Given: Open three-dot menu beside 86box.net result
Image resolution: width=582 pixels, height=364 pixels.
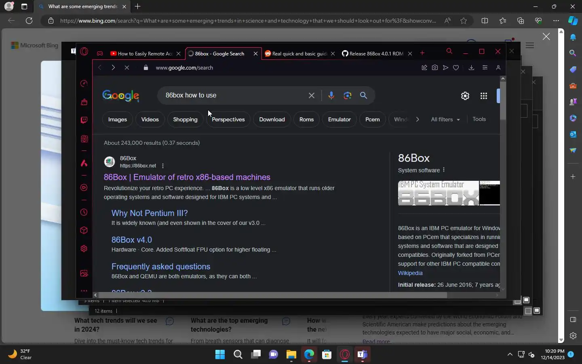Looking at the screenshot, I should (x=163, y=166).
